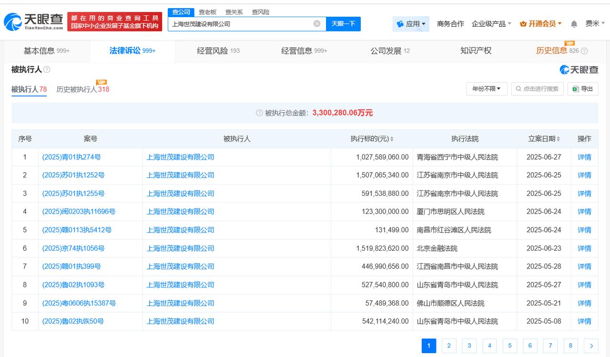The width and height of the screenshot is (610, 357).
Task: Expand the 企业级产品 dropdown
Action: [491, 24]
